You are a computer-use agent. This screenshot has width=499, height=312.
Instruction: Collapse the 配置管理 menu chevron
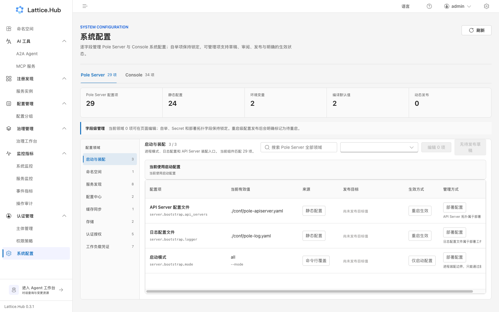coord(64,104)
